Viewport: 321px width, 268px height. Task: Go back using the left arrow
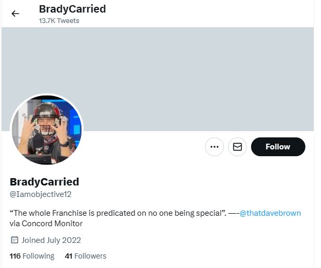[15, 14]
